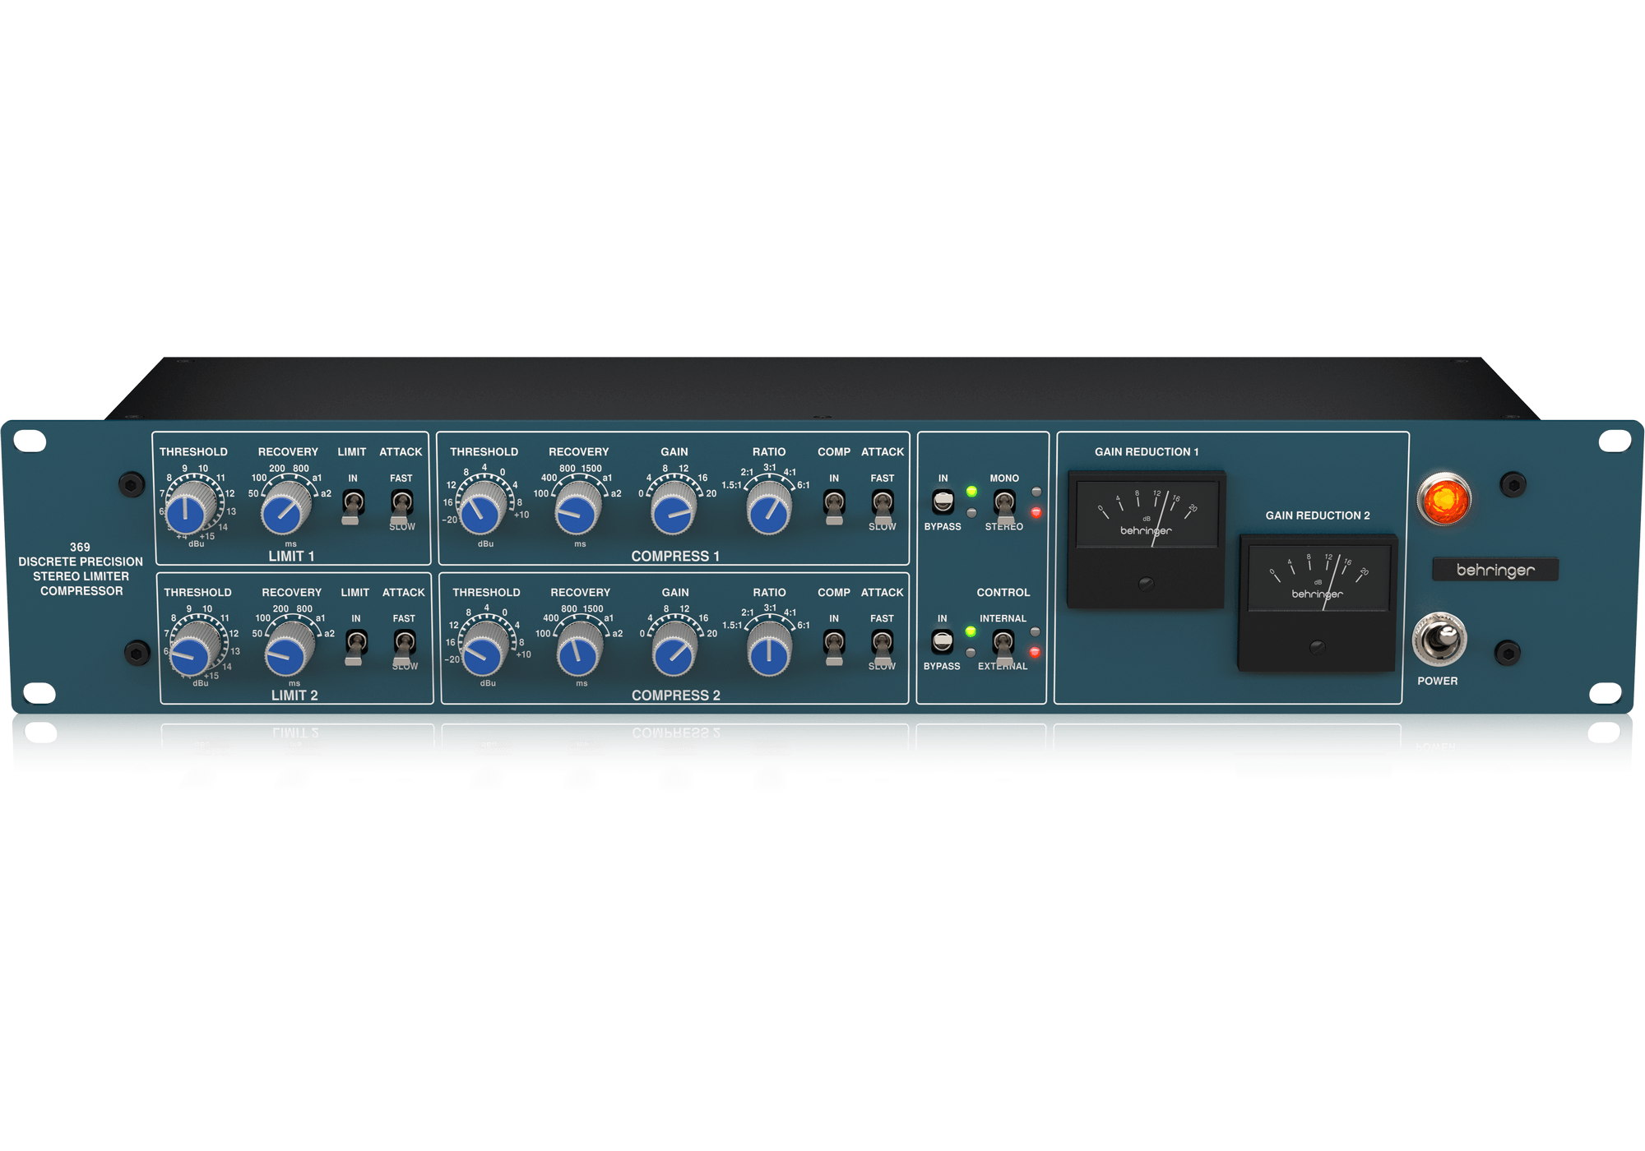Image resolution: width=1645 pixels, height=1151 pixels.
Task: Click the COMPRESS 2 section label
Action: coord(675,696)
